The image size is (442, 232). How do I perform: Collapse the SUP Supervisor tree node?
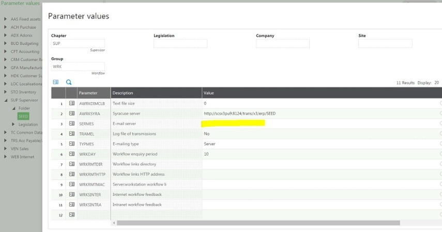pos(6,100)
